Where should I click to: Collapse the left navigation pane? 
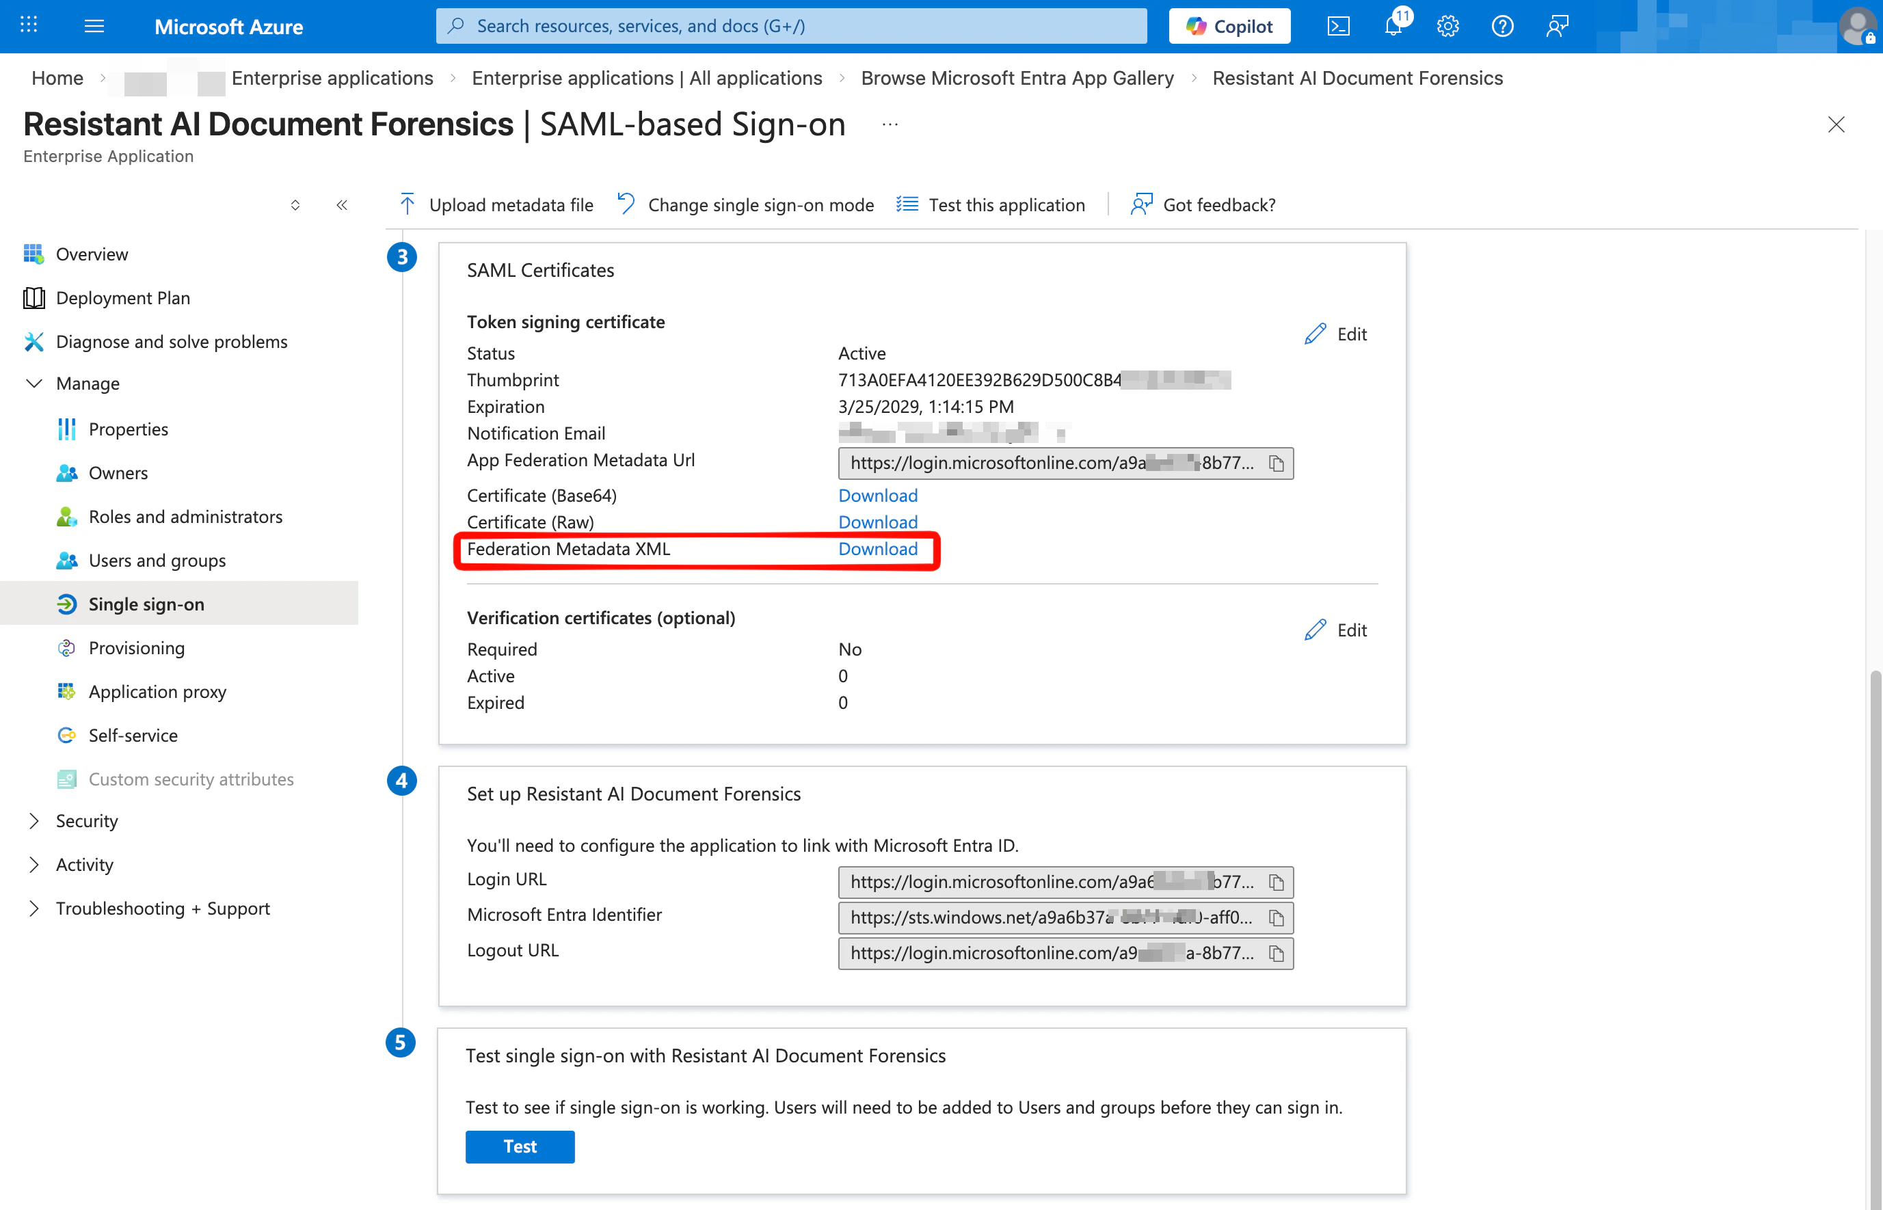pos(342,205)
